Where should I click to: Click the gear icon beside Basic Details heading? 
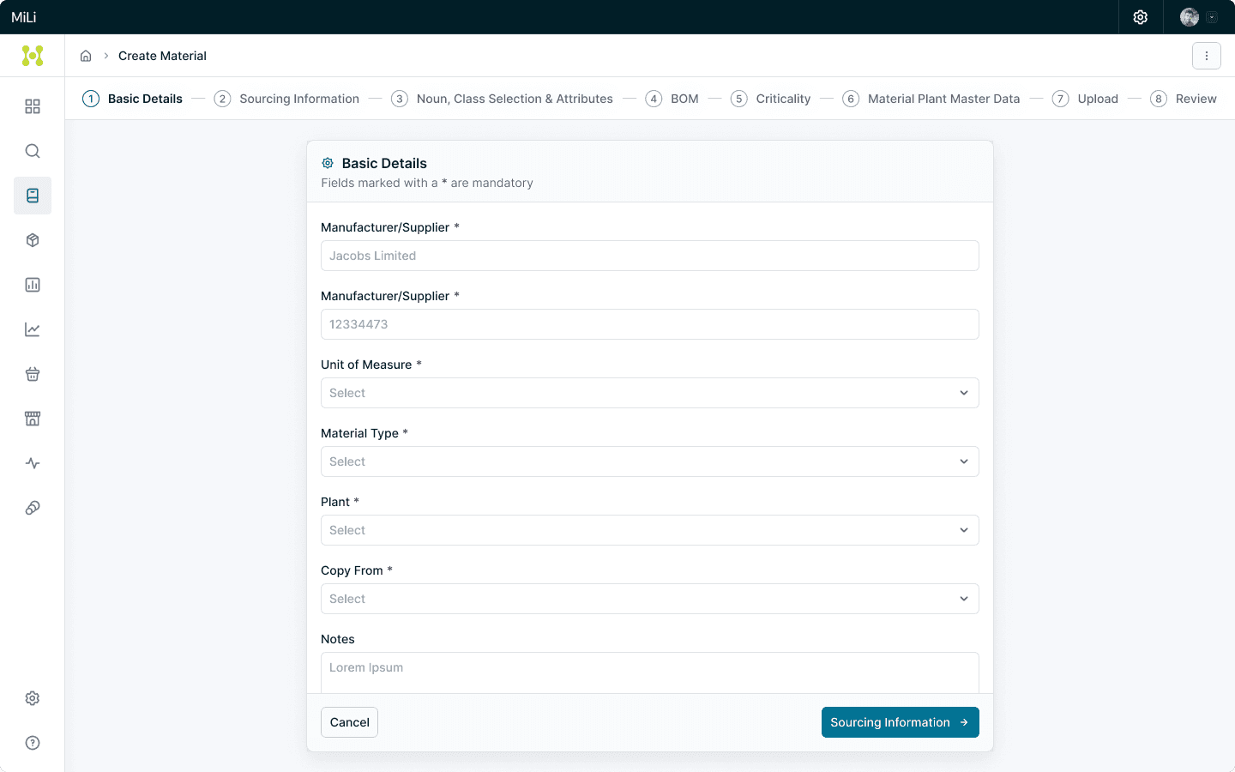[x=328, y=163]
